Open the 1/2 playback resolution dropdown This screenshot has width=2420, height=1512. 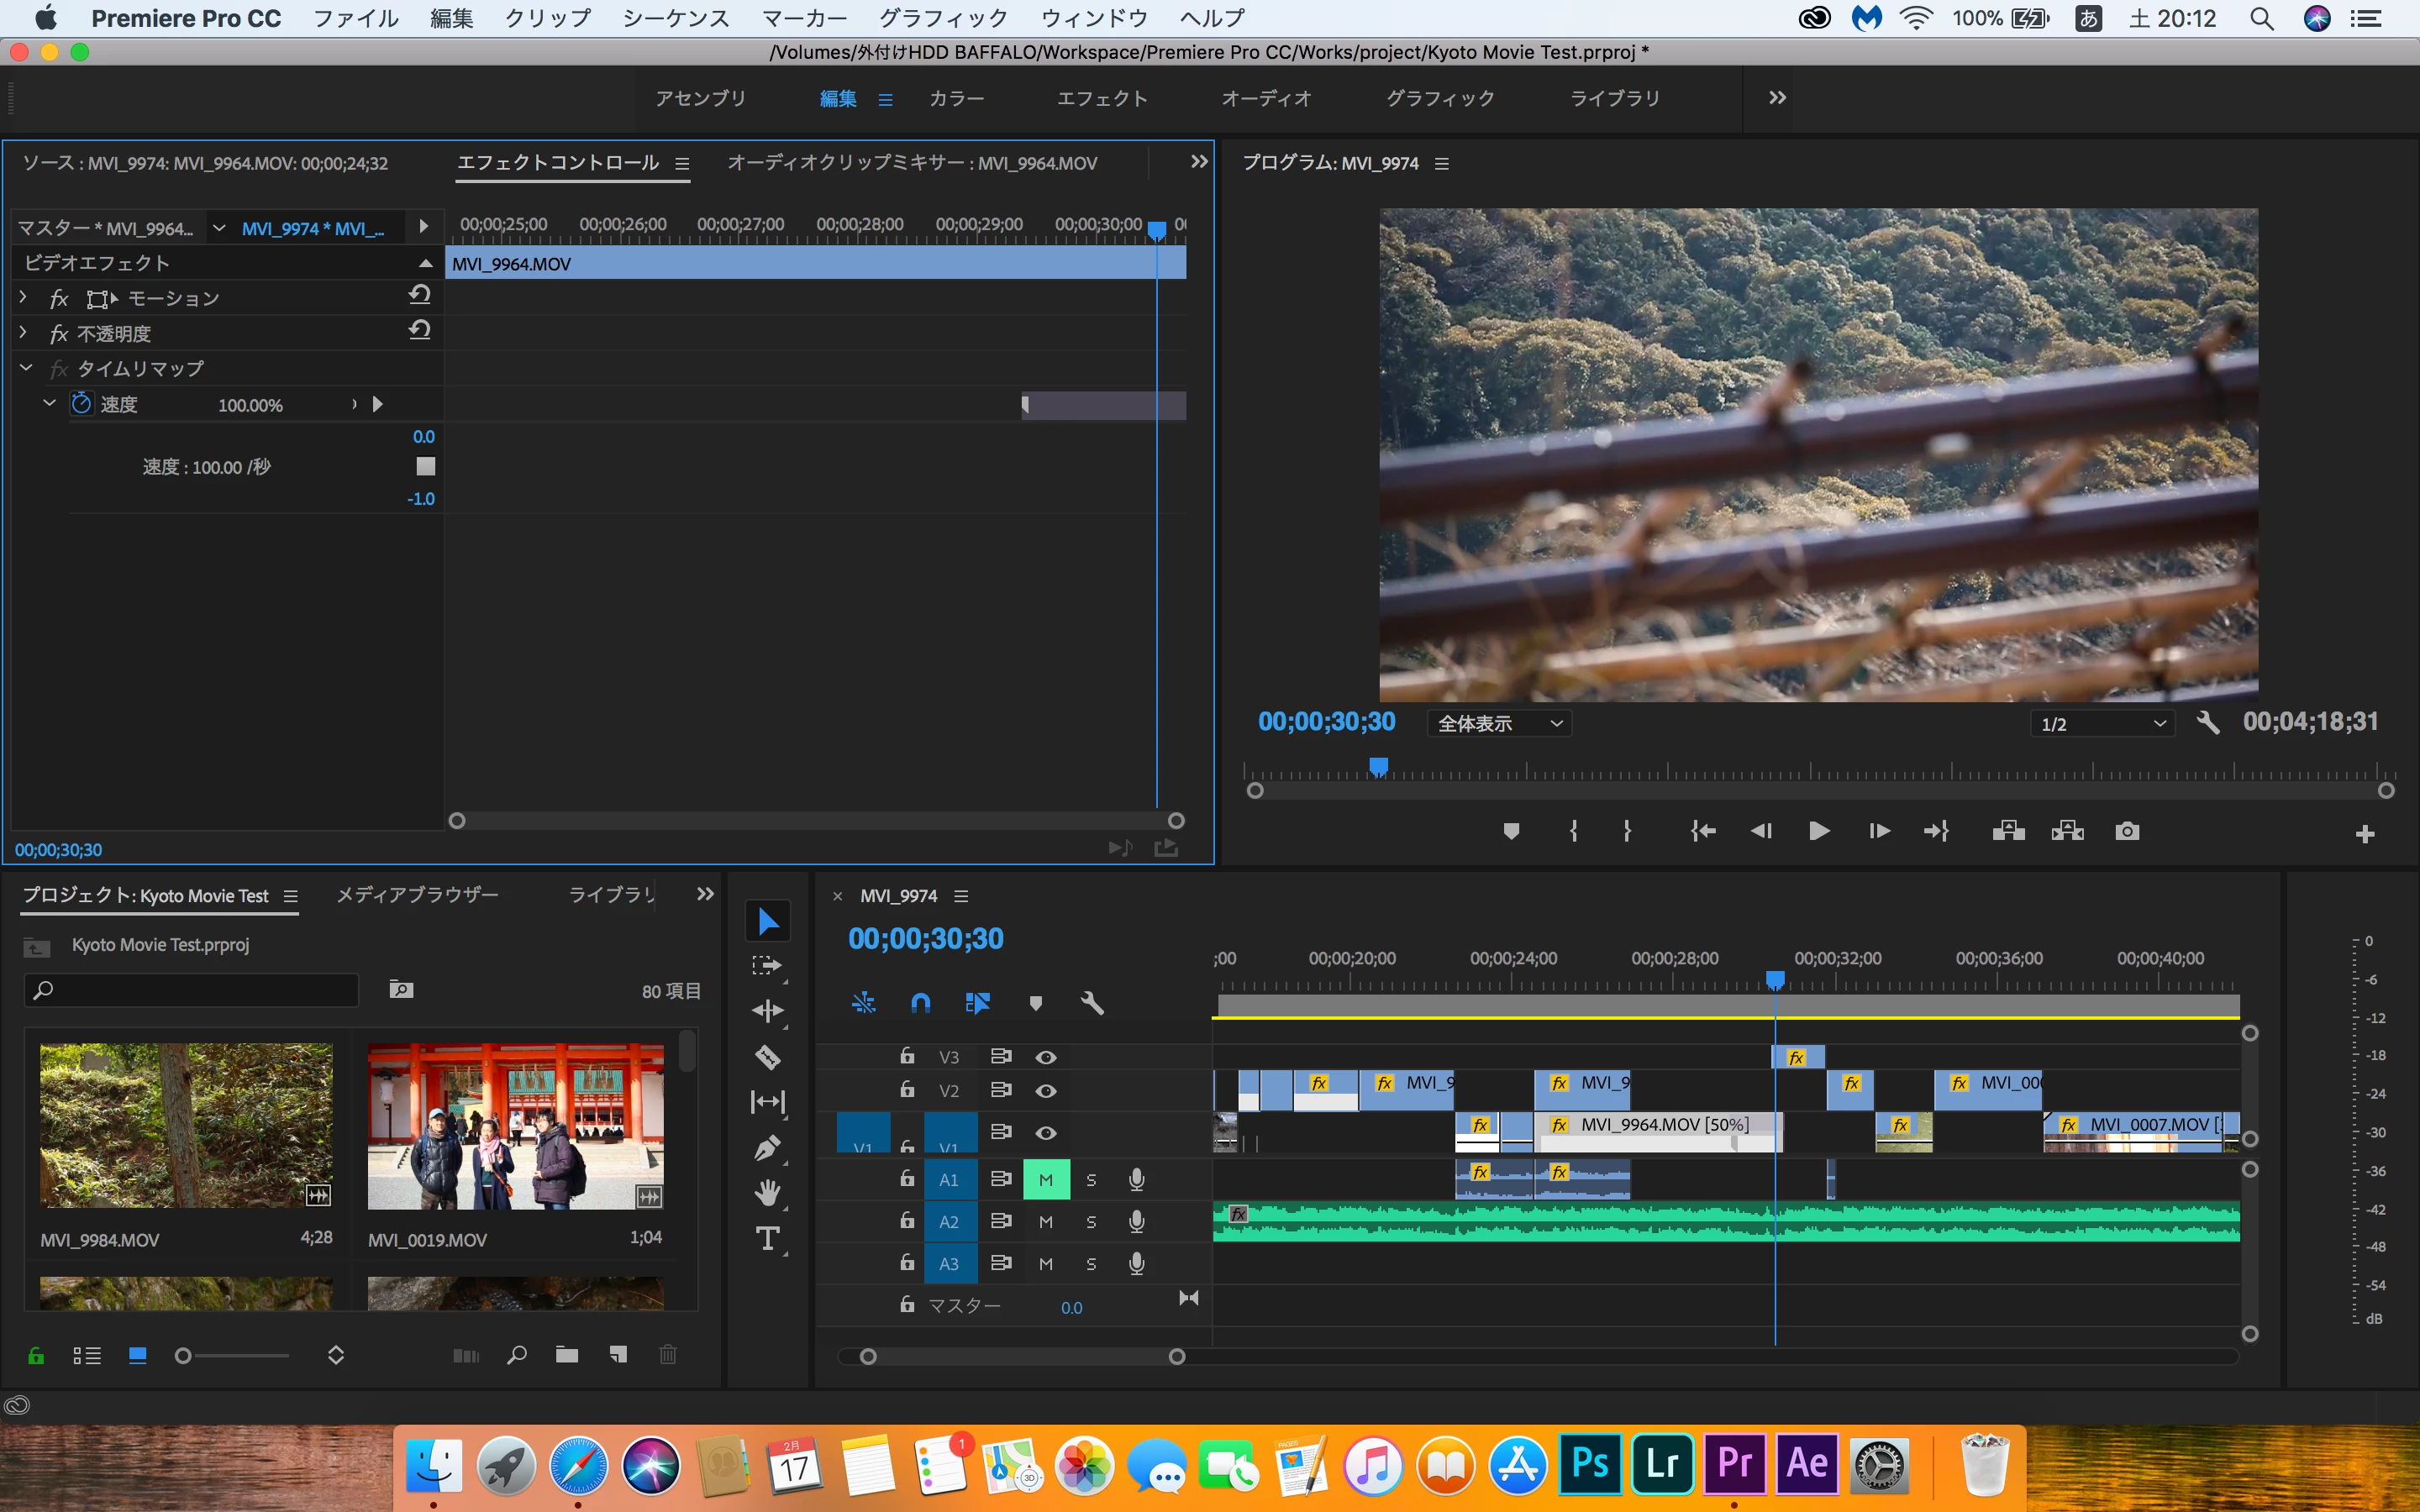coord(2102,724)
